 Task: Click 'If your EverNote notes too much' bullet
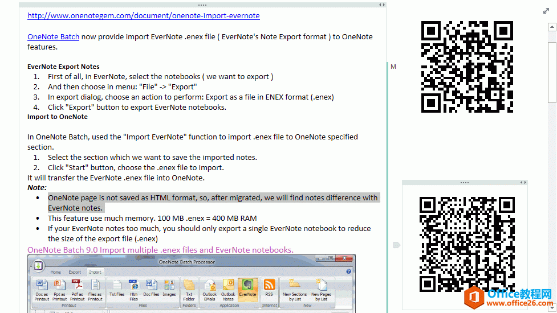209,233
